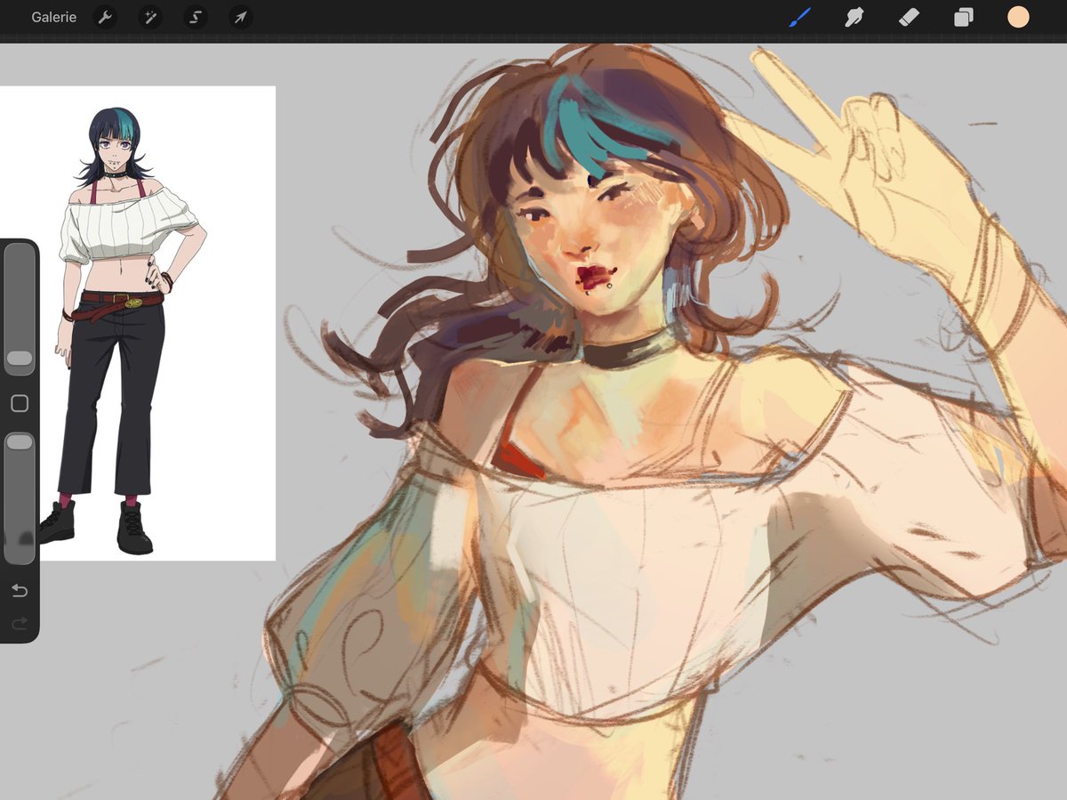The height and width of the screenshot is (800, 1067).
Task: Open the Adjustments magic wand menu
Action: point(149,17)
